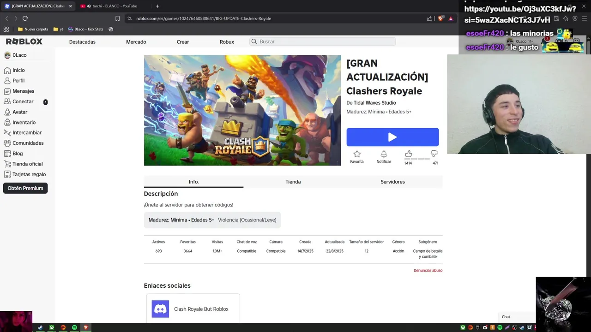Switch to the tarchi - BLANCO YouTube tab

point(115,6)
